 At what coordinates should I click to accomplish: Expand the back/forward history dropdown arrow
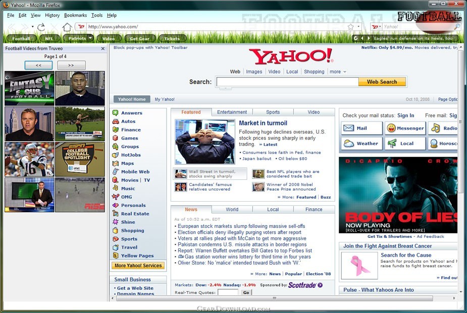point(32,27)
